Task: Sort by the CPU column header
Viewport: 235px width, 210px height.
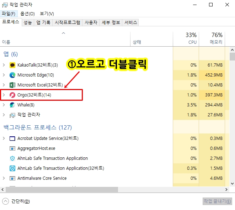Action: 186,39
